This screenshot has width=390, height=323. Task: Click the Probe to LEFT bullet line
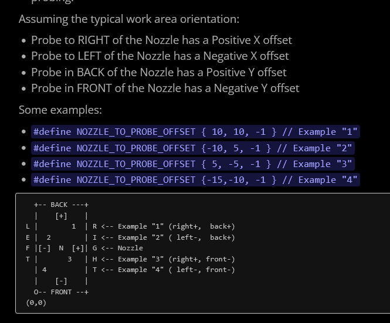pyautogui.click(x=160, y=56)
